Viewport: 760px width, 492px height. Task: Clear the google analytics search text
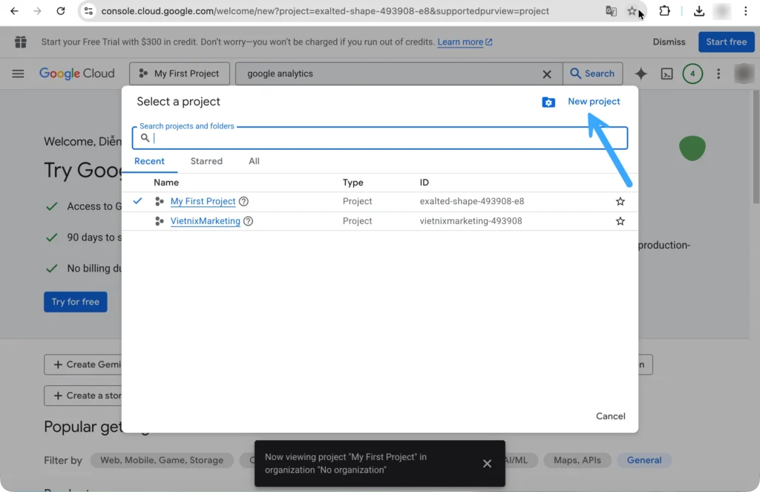(x=547, y=73)
